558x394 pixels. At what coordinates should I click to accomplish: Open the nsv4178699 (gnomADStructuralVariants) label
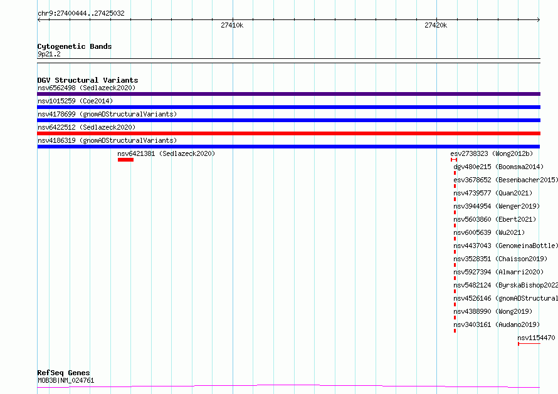(x=107, y=114)
